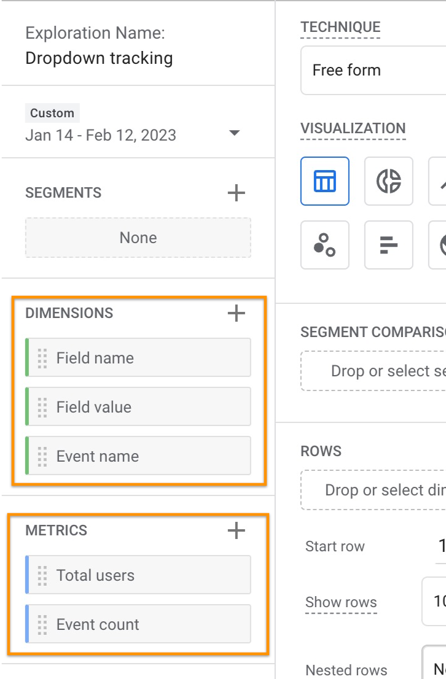Select the line chart visualization
This screenshot has width=446, height=679.
[440, 181]
